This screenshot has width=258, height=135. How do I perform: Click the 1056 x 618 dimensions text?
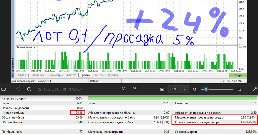click(x=52, y=89)
